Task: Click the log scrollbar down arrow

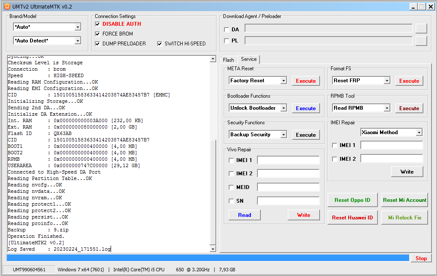Action: [x=213, y=249]
